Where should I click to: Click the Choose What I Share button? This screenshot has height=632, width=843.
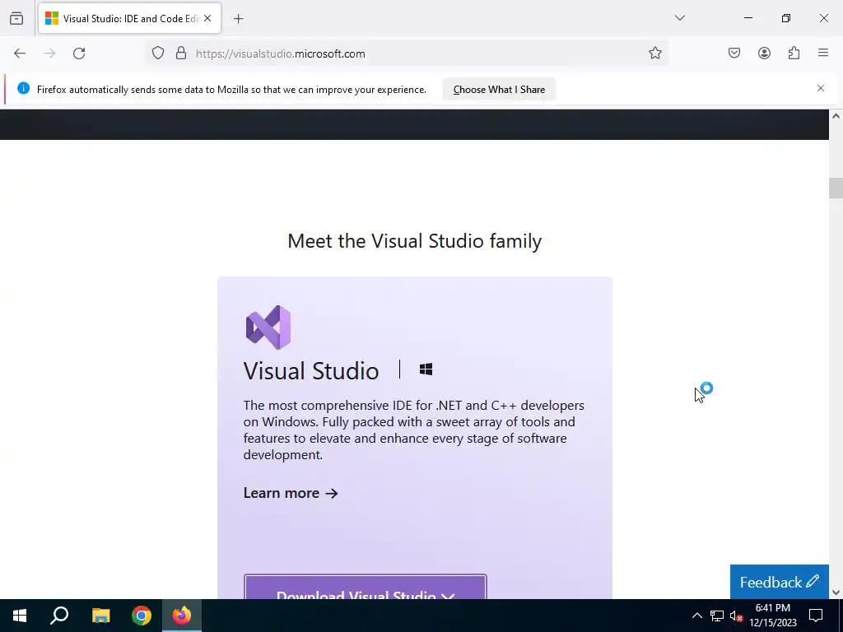[499, 90]
